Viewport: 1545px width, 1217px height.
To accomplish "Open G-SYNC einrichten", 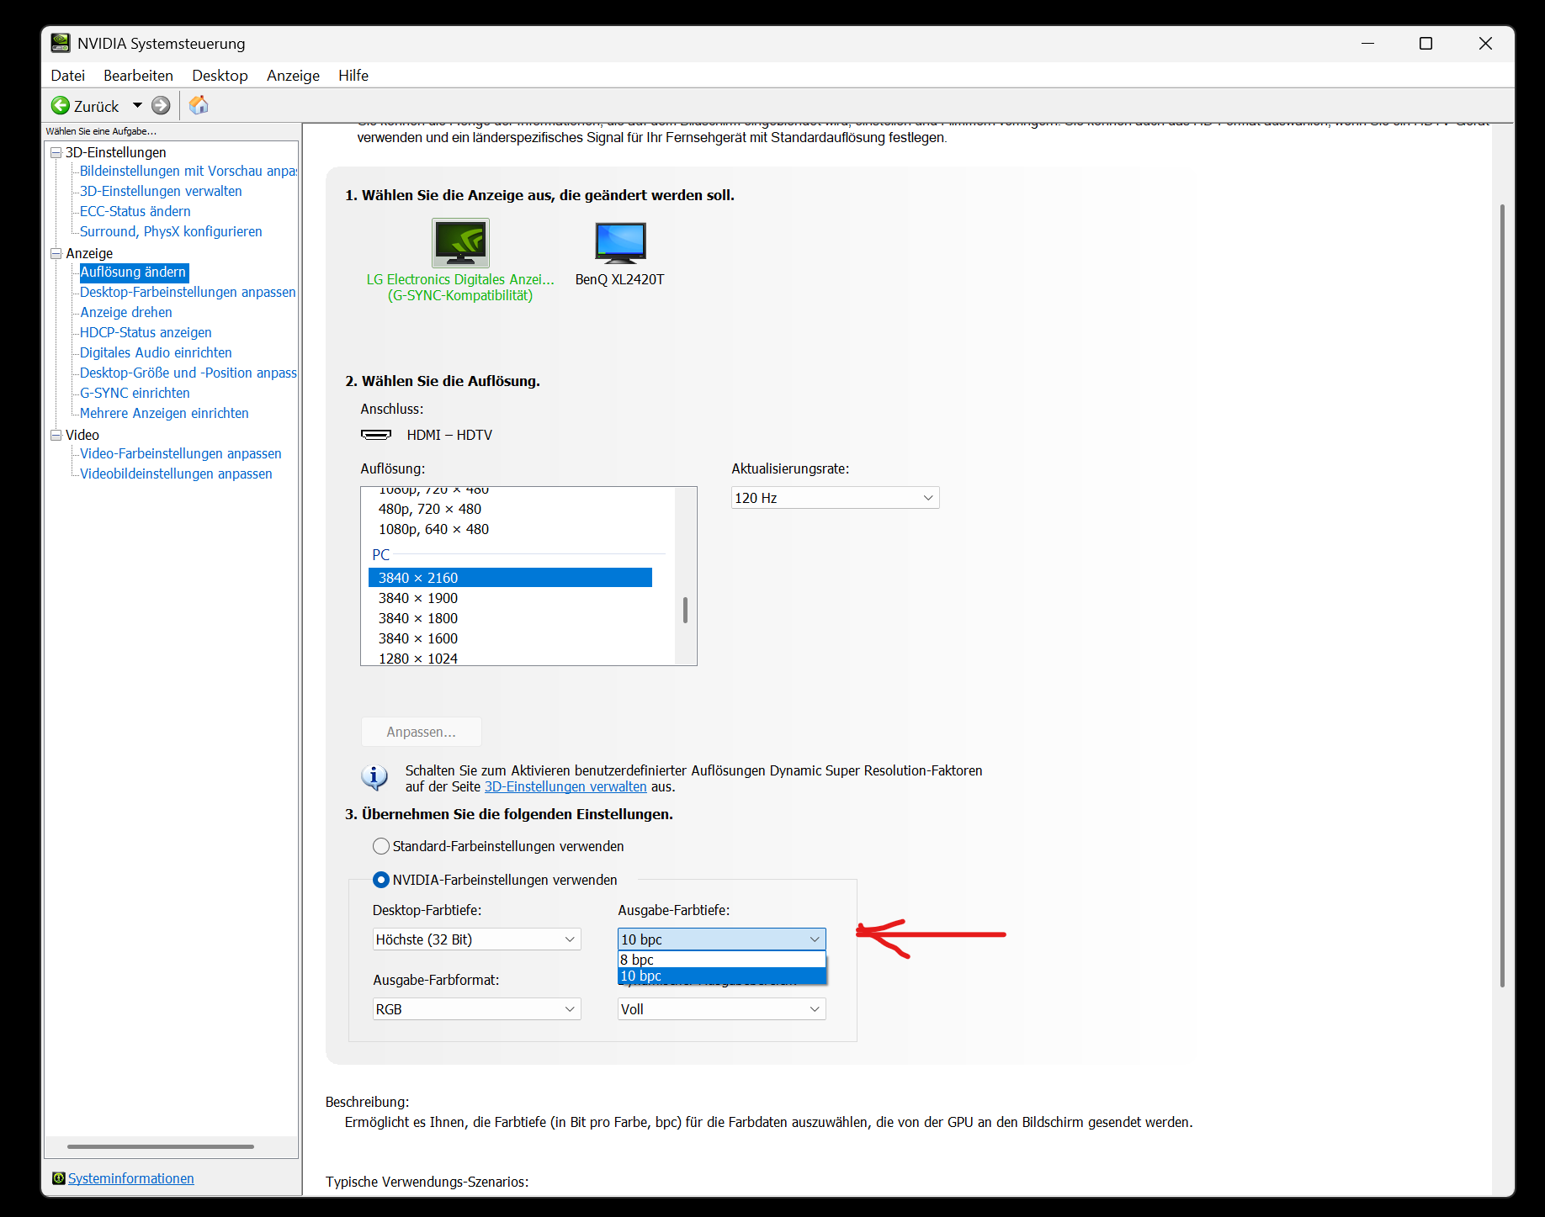I will click(135, 393).
